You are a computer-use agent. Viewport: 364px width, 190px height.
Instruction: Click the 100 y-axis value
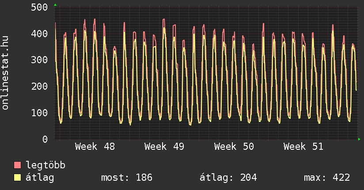pyautogui.click(x=40, y=113)
